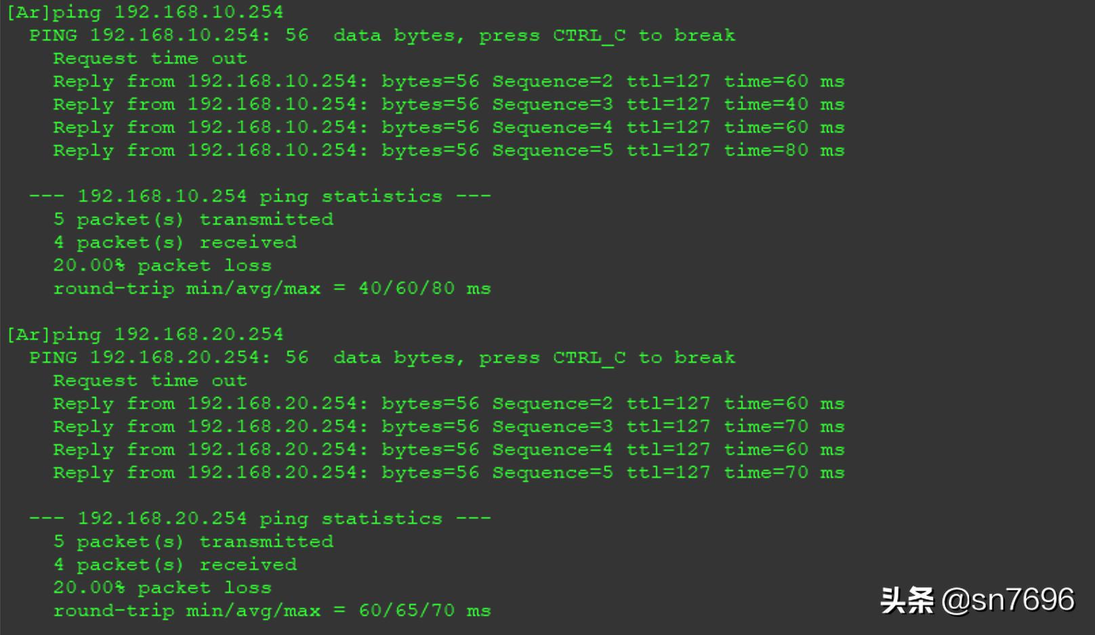Viewport: 1095px width, 635px height.
Task: Select the 192.168.20.254 reply with Sequence=5
Action: (x=449, y=473)
